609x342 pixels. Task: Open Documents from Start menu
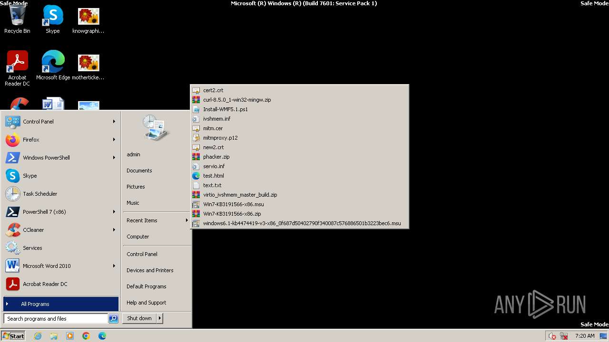tap(157, 171)
